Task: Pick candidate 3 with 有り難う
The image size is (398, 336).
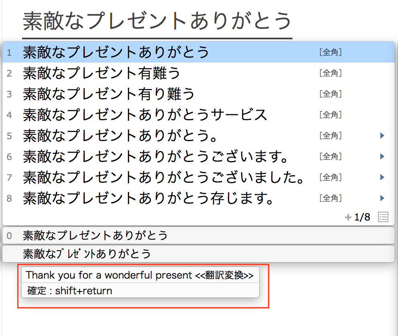Action: click(109, 94)
